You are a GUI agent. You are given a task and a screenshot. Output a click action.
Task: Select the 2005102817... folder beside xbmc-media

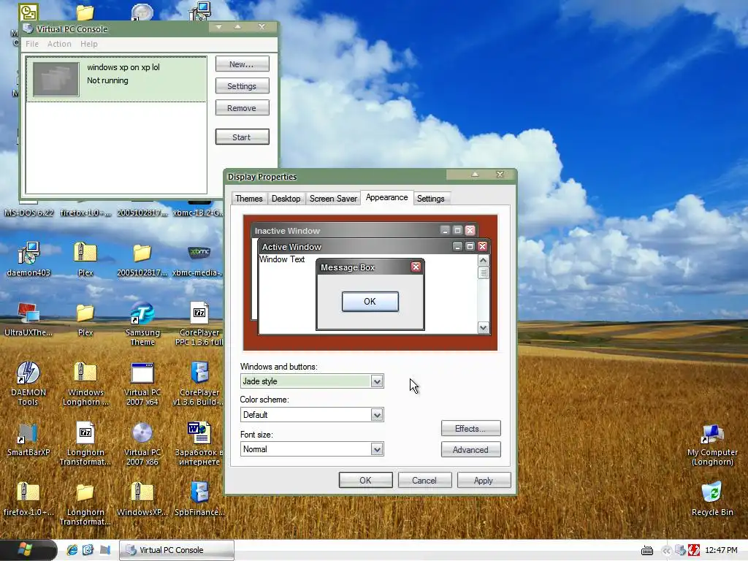[x=142, y=253]
